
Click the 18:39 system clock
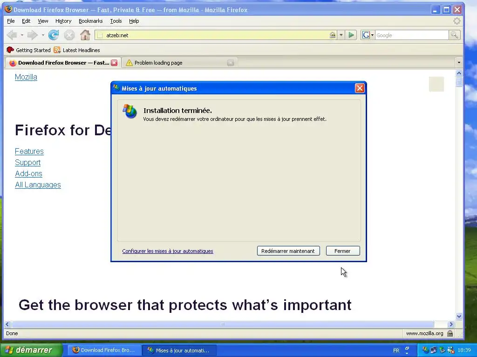[464, 350]
